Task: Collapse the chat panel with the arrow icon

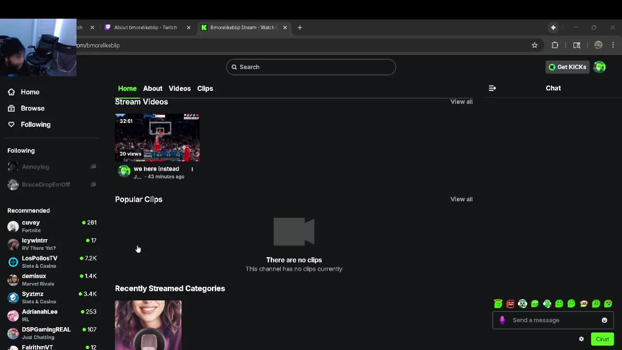Action: (492, 88)
